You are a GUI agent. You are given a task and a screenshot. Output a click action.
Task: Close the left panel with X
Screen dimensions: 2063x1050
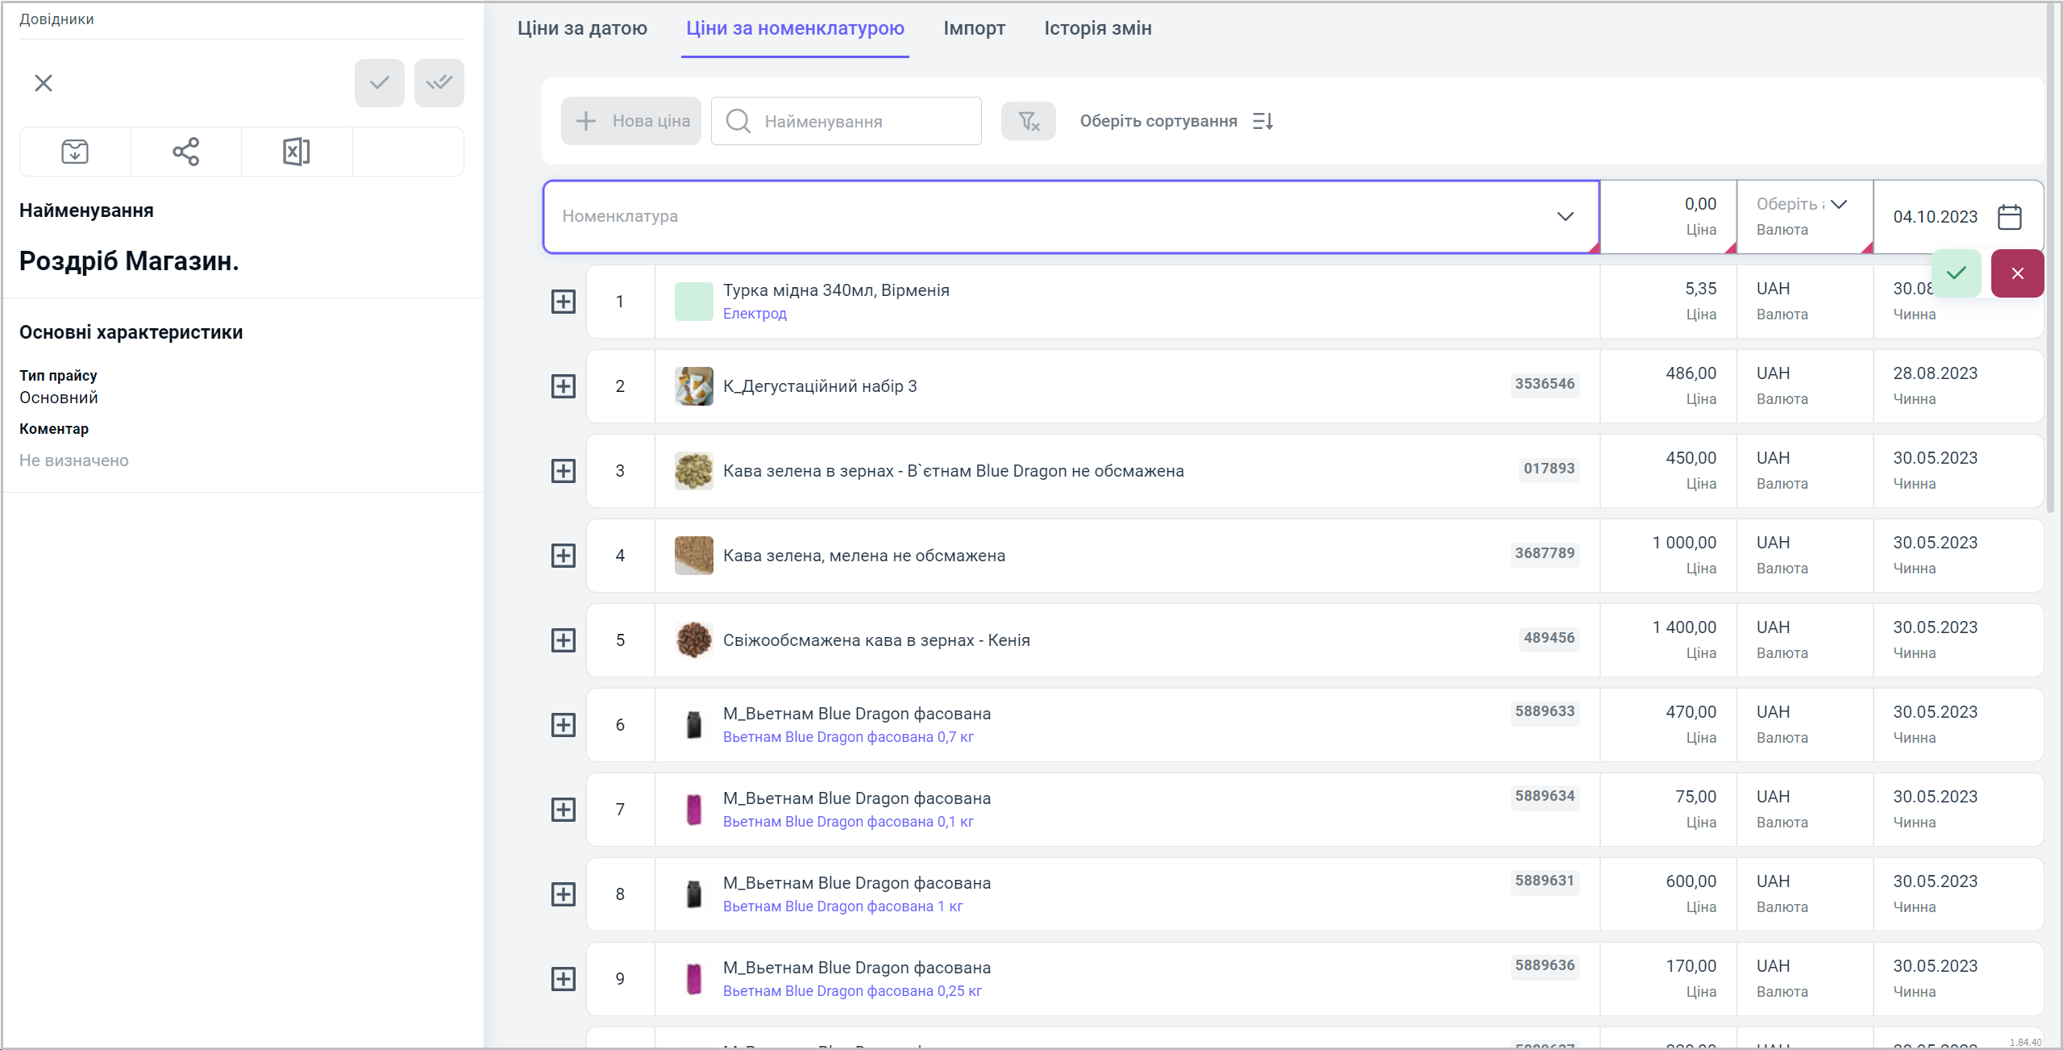44,83
